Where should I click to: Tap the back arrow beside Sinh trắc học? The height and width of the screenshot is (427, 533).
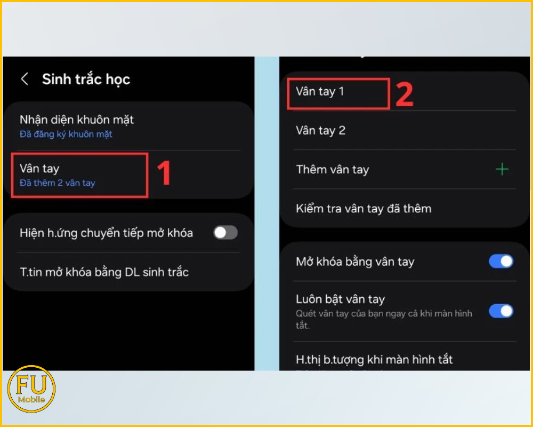click(25, 80)
